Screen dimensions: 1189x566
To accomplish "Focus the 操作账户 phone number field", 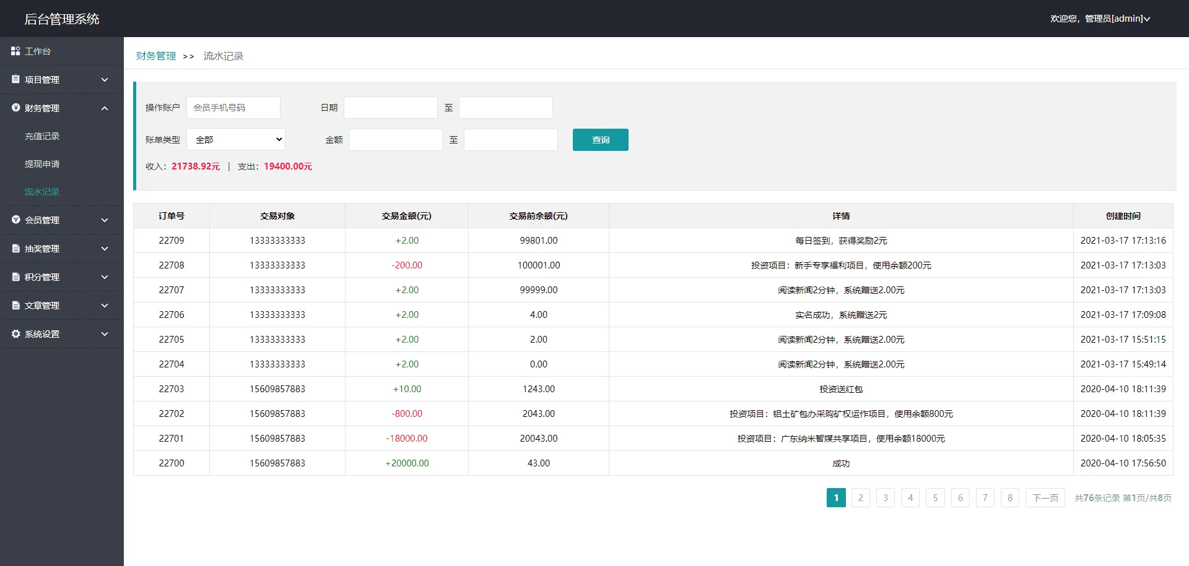I will (x=233, y=108).
